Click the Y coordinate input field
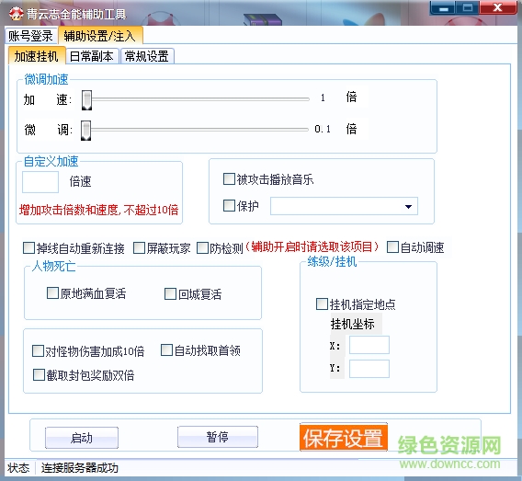The image size is (522, 481). [369, 369]
